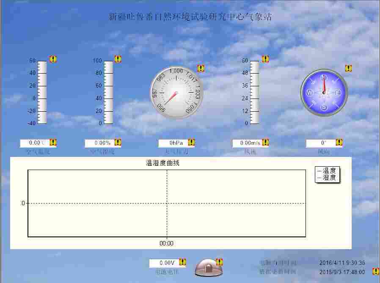Click the 温湿度曲线 chart plot area
The height and width of the screenshot is (283, 380).
[x=167, y=203]
